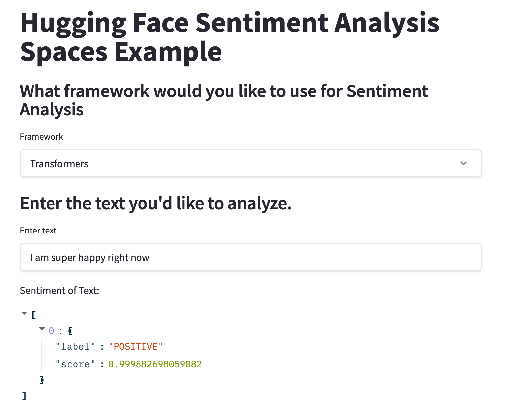Click the "score" key in JSON output
The height and width of the screenshot is (406, 518).
pyautogui.click(x=76, y=364)
